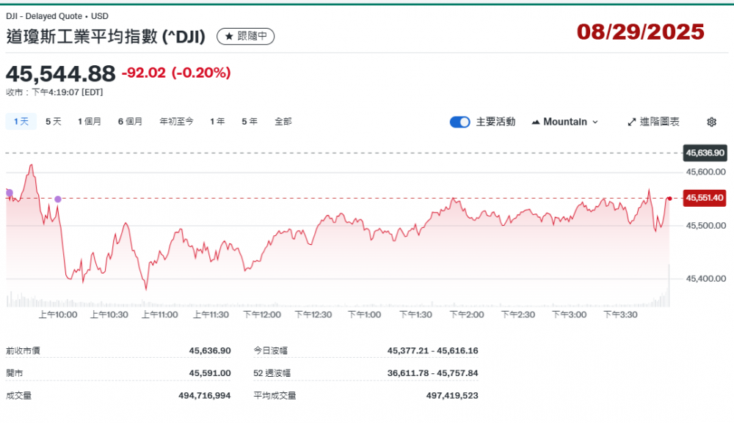Switch the chart to 1年
Image resolution: width=734 pixels, height=423 pixels.
point(217,122)
